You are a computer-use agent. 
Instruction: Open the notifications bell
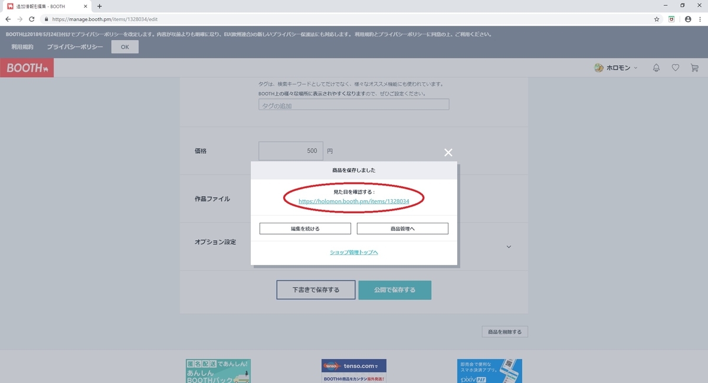(x=656, y=68)
